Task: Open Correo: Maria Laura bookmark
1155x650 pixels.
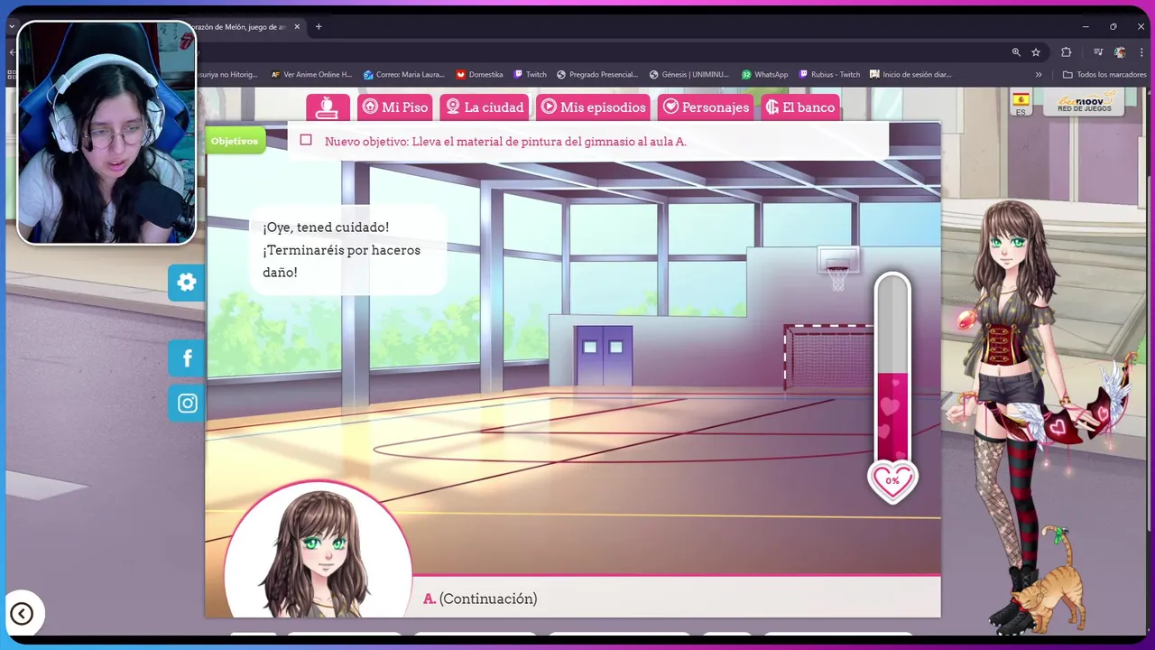Action: point(404,75)
